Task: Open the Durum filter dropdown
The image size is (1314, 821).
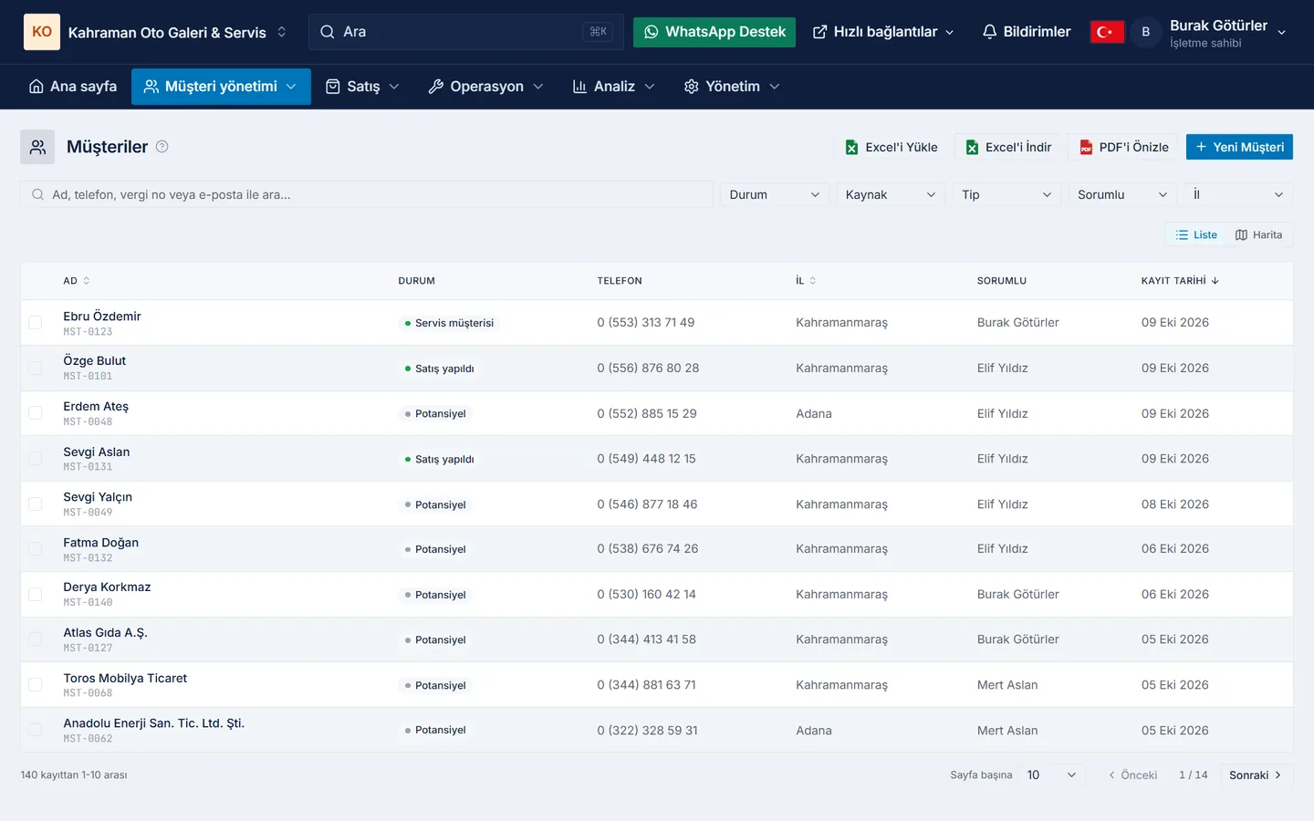Action: pyautogui.click(x=774, y=194)
